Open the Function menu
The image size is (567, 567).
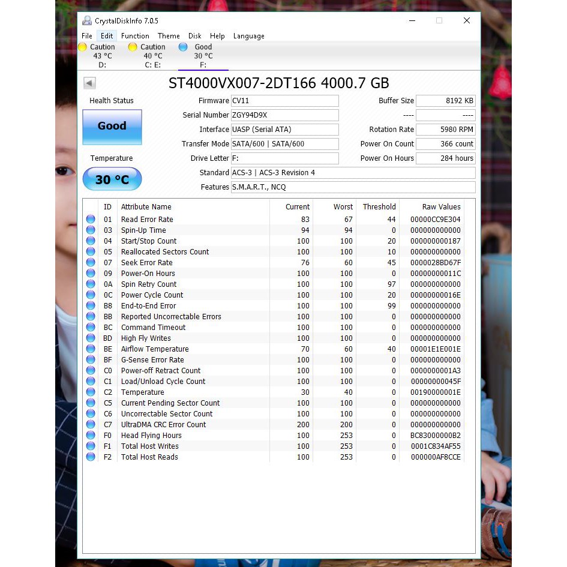[135, 36]
